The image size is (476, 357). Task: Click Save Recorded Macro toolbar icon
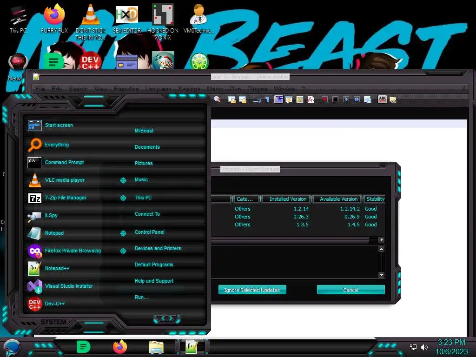pyautogui.click(x=367, y=99)
